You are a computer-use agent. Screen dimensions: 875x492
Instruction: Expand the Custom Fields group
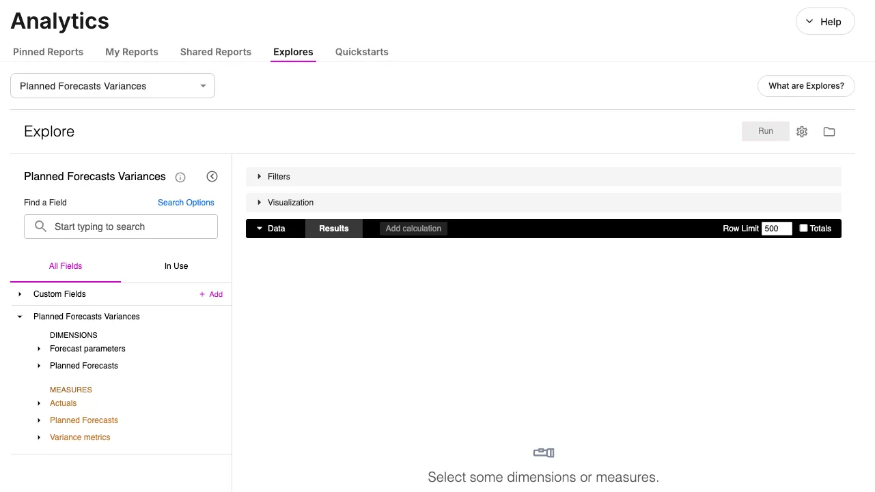point(20,294)
